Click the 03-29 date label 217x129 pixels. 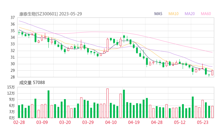point(88,122)
